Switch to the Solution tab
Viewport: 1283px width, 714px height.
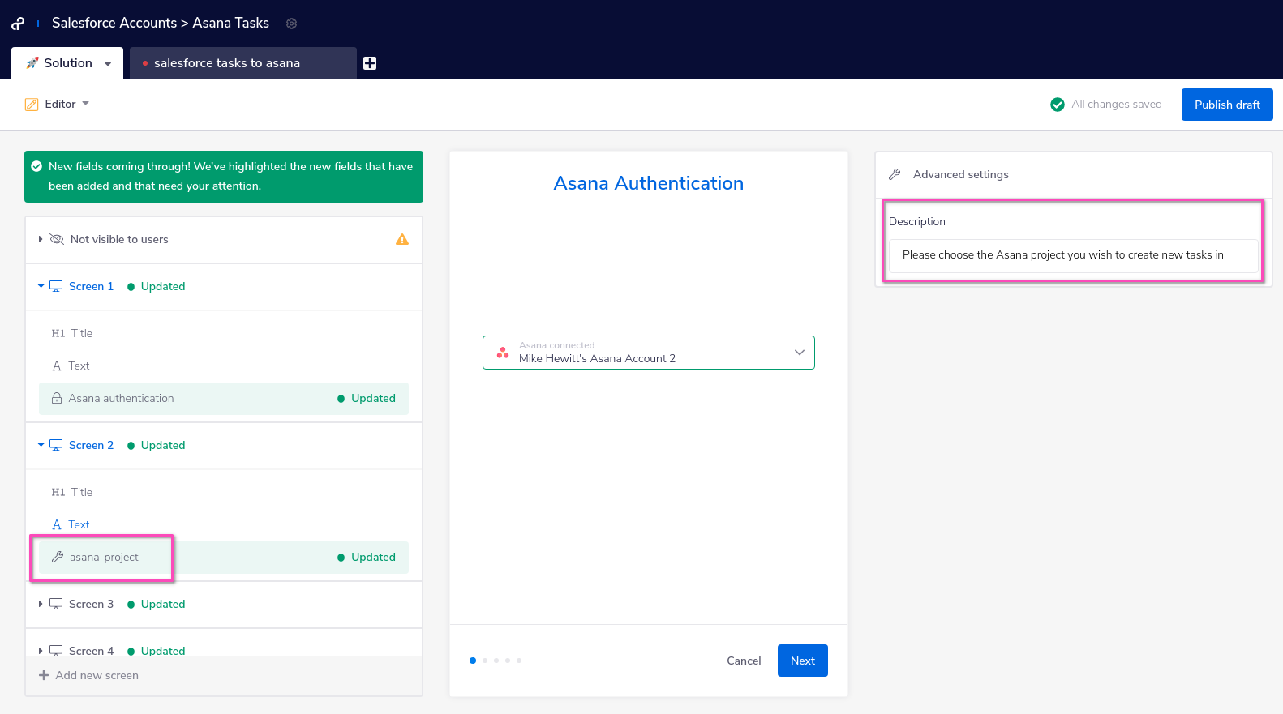(x=67, y=63)
